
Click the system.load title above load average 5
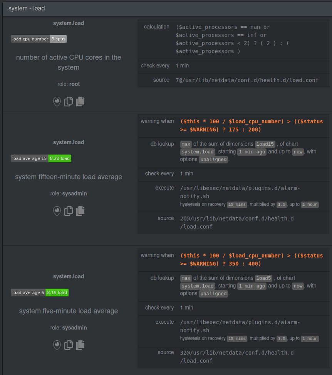click(69, 276)
